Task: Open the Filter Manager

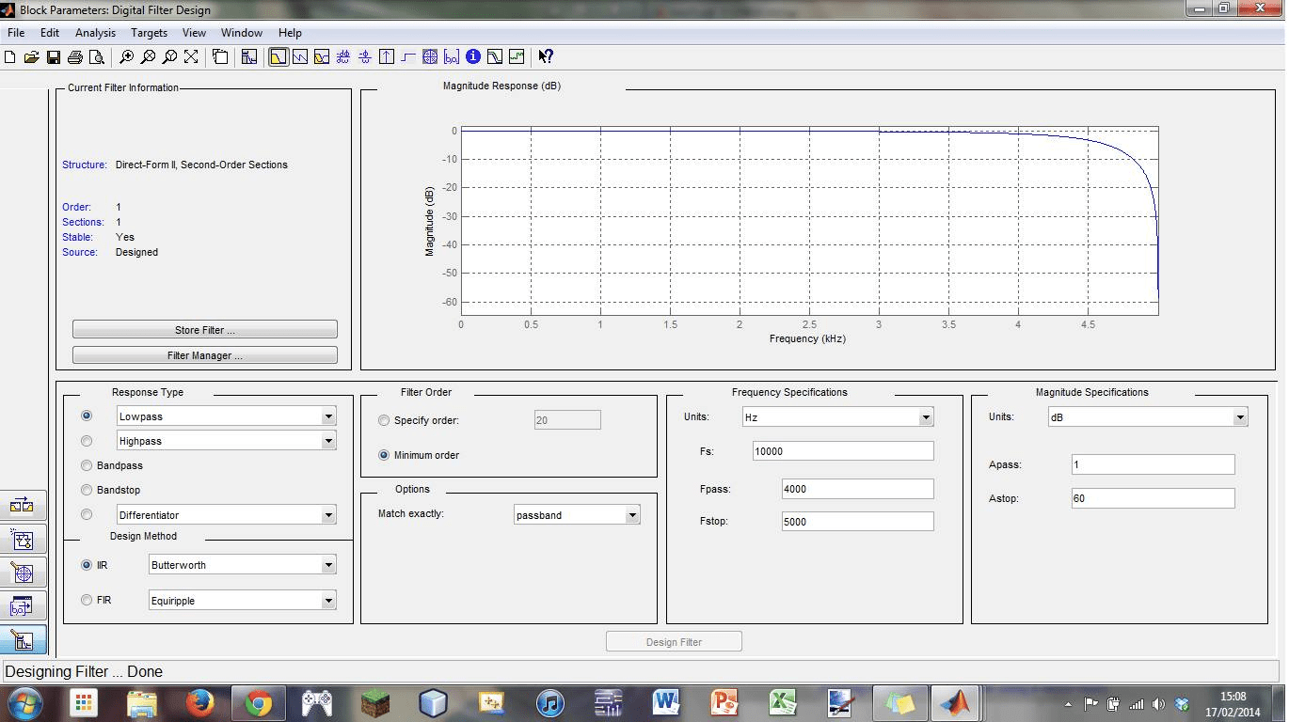Action: pos(205,355)
